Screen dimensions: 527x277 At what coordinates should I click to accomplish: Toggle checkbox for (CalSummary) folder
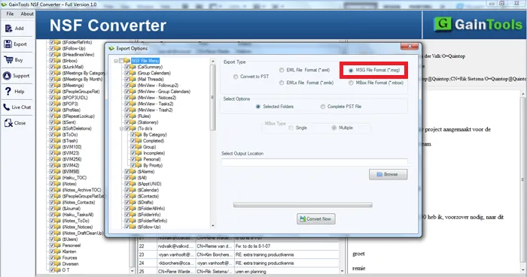(x=127, y=67)
